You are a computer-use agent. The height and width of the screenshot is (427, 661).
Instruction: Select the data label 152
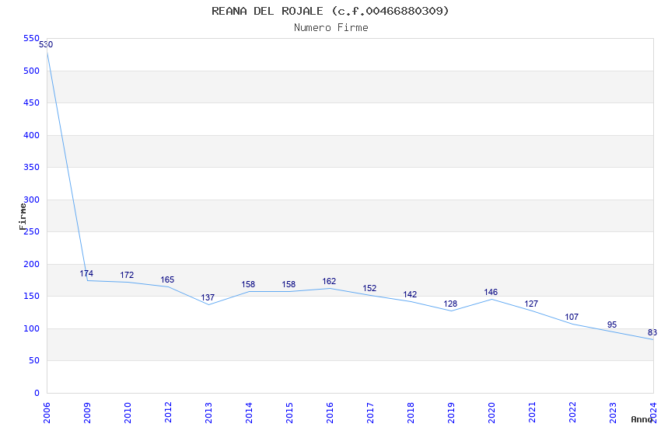(x=369, y=288)
